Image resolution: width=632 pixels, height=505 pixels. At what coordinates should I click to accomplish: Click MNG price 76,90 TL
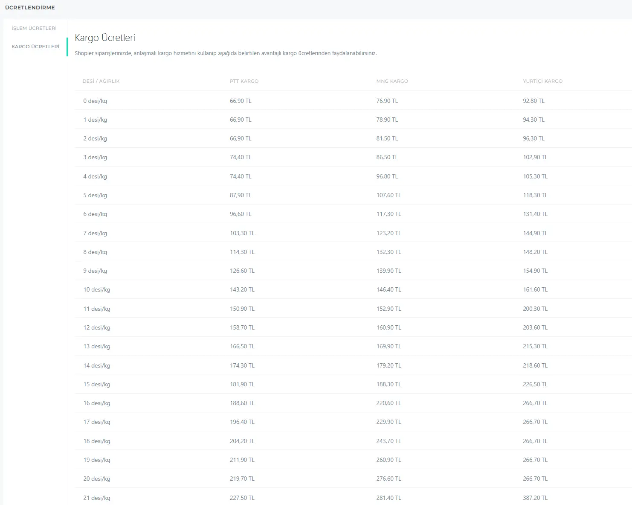pos(387,101)
